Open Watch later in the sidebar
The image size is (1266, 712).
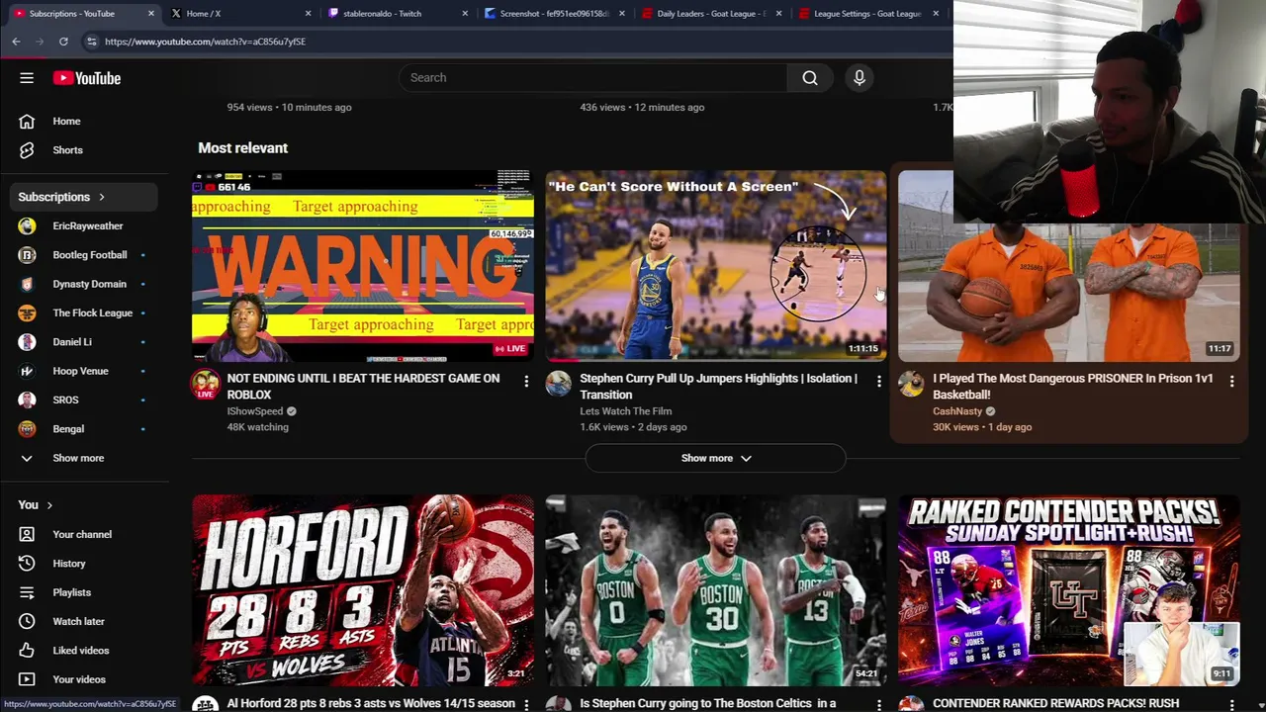(x=79, y=621)
